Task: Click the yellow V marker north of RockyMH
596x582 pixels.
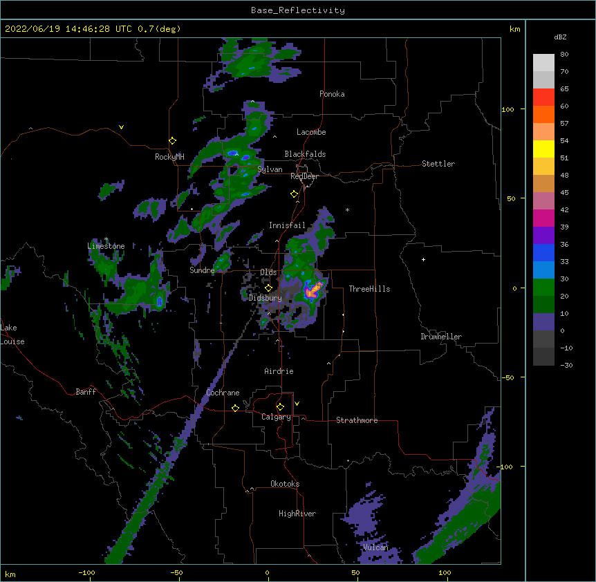Action: (x=121, y=127)
